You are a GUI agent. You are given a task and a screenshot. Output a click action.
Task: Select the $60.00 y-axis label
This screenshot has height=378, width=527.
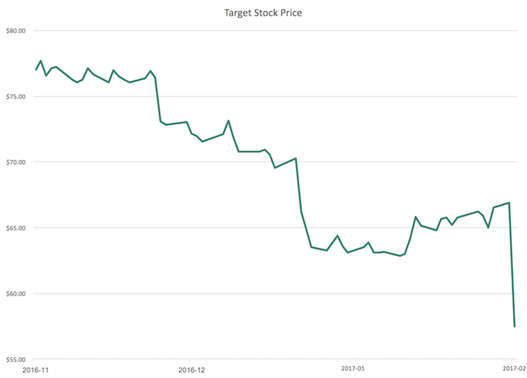coord(16,294)
